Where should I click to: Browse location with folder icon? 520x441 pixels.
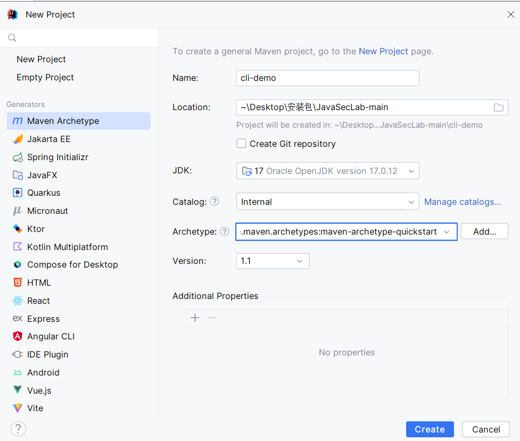pyautogui.click(x=498, y=107)
